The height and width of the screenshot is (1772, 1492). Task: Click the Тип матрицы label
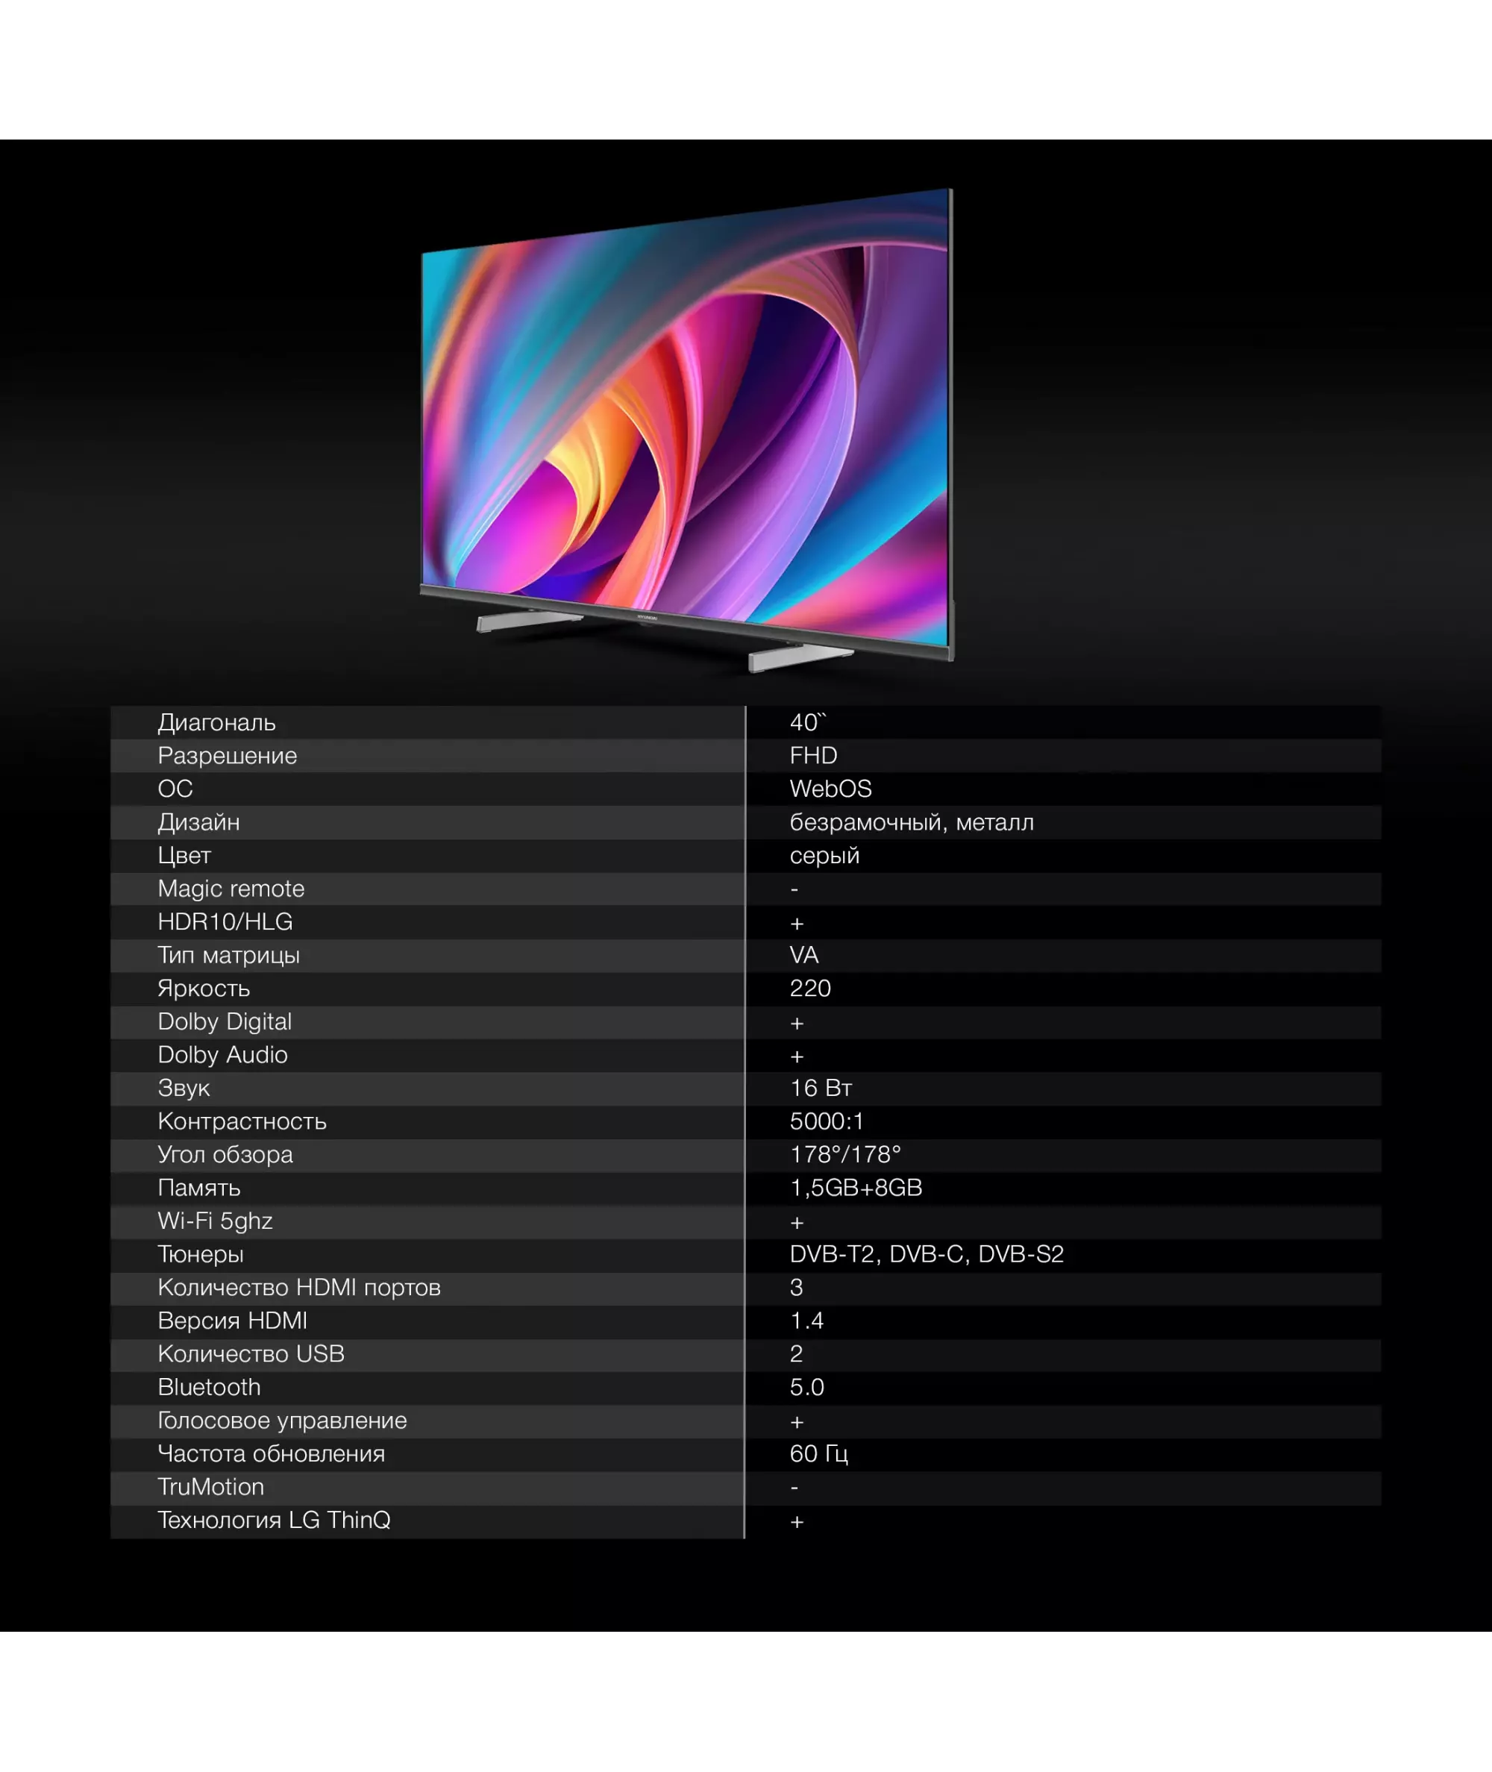(228, 955)
